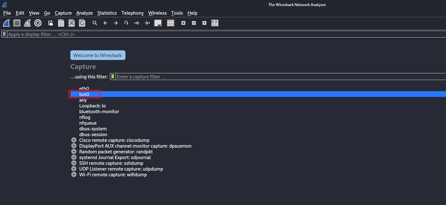Select the 'UDP Listener remote capture: udpdump' text

(121, 169)
